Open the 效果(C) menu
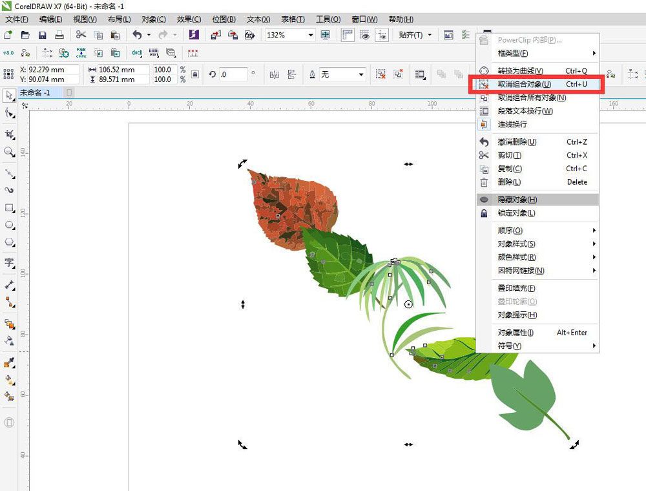 (x=189, y=19)
